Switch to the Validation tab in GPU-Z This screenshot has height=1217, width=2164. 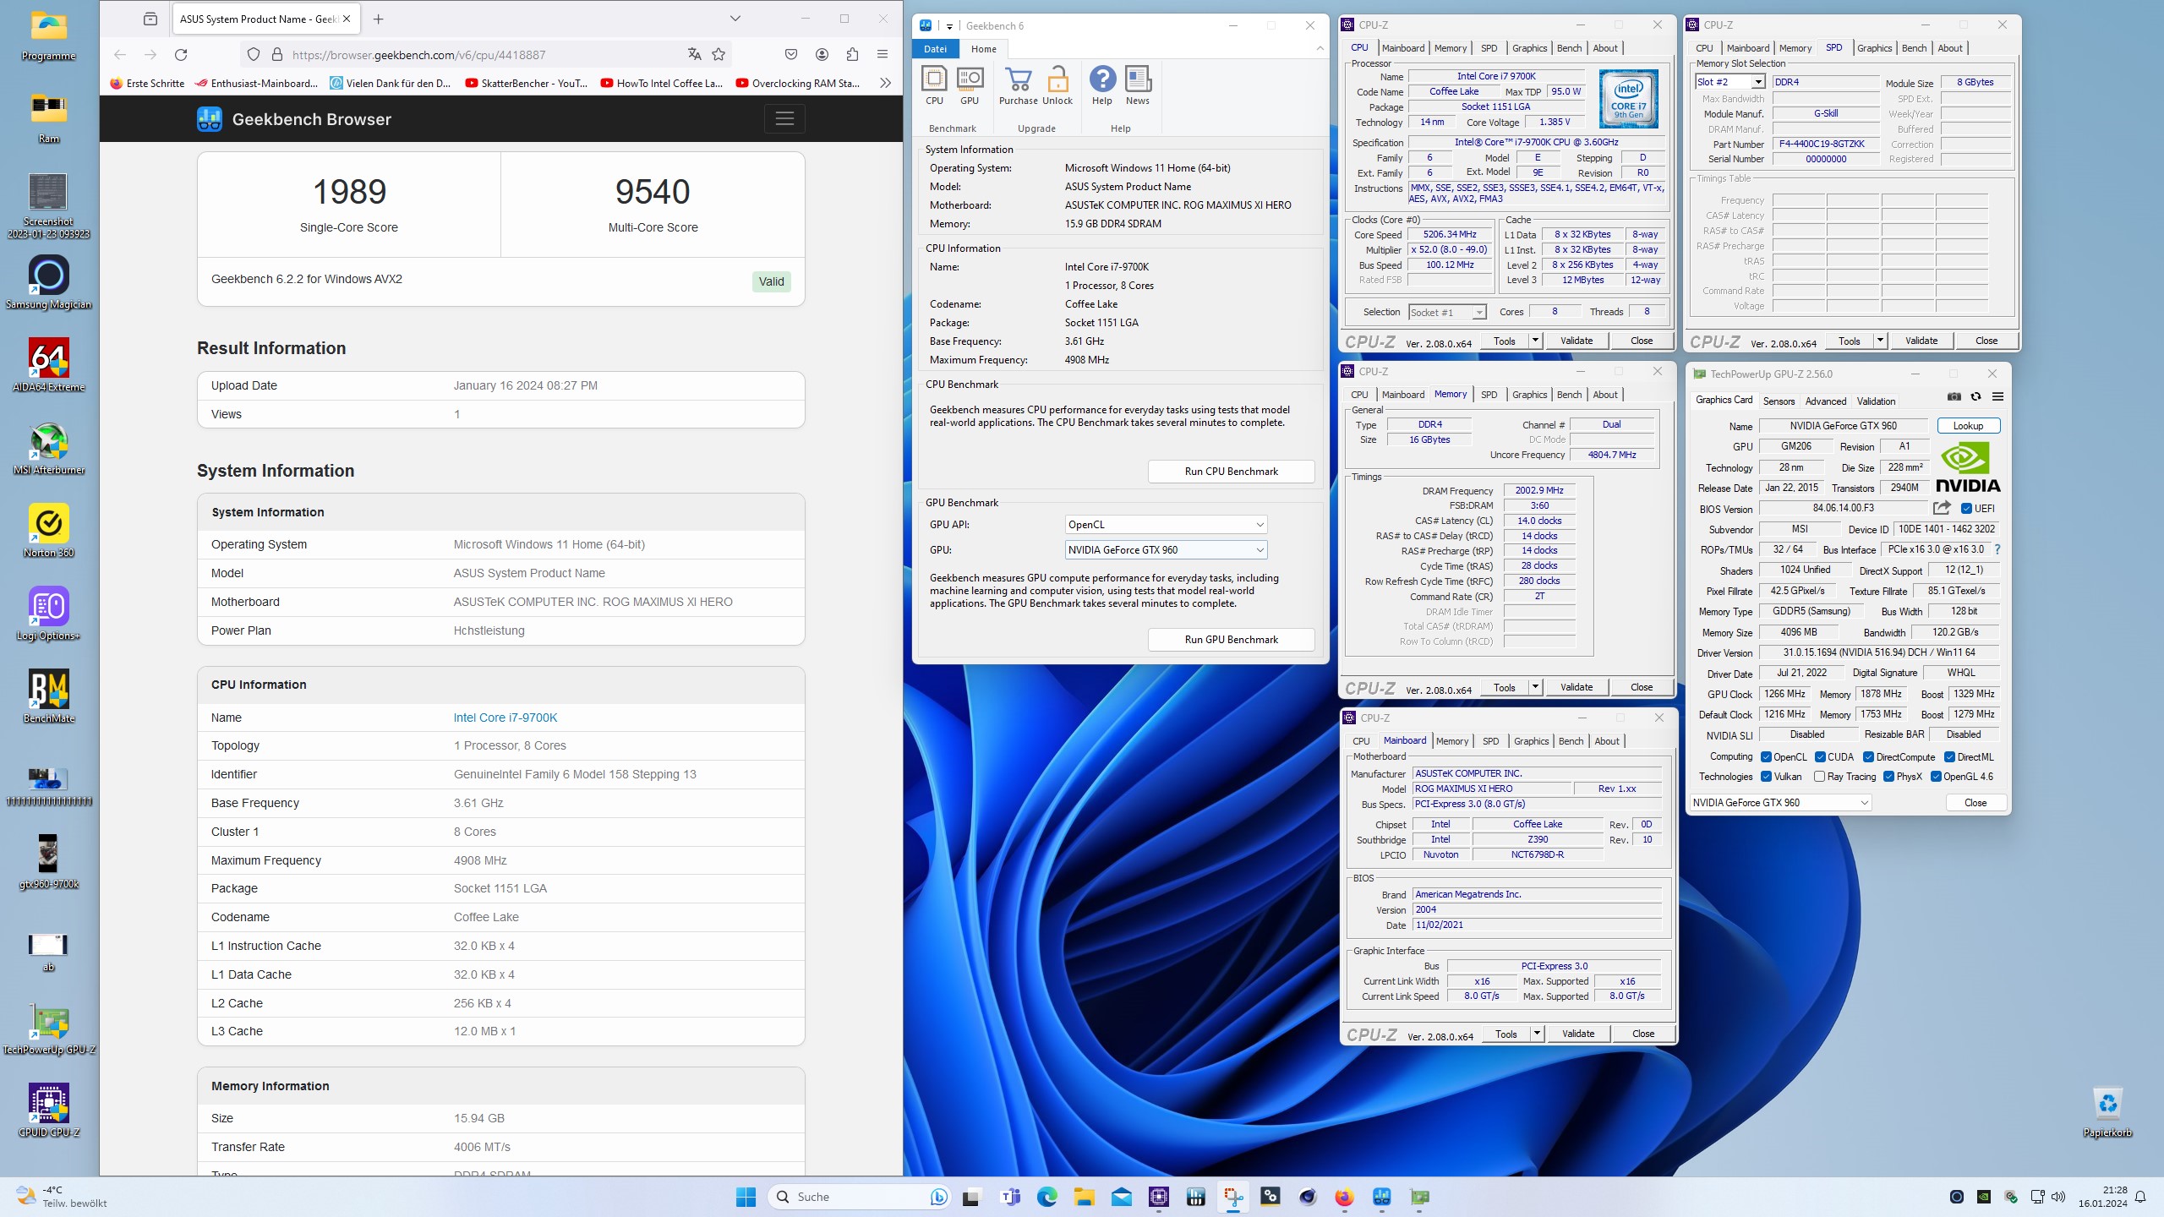tap(1876, 401)
